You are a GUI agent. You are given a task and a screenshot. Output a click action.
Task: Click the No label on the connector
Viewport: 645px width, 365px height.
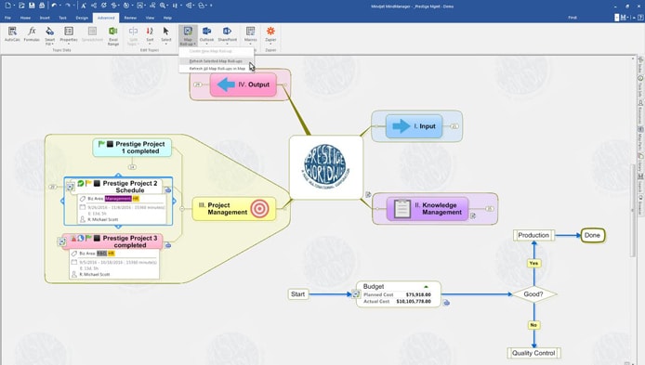pos(533,325)
